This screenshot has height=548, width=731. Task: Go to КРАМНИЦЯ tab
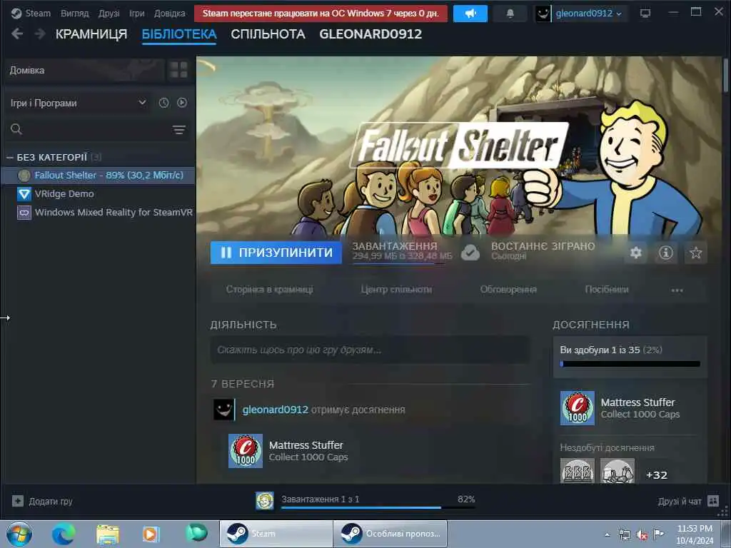(91, 34)
